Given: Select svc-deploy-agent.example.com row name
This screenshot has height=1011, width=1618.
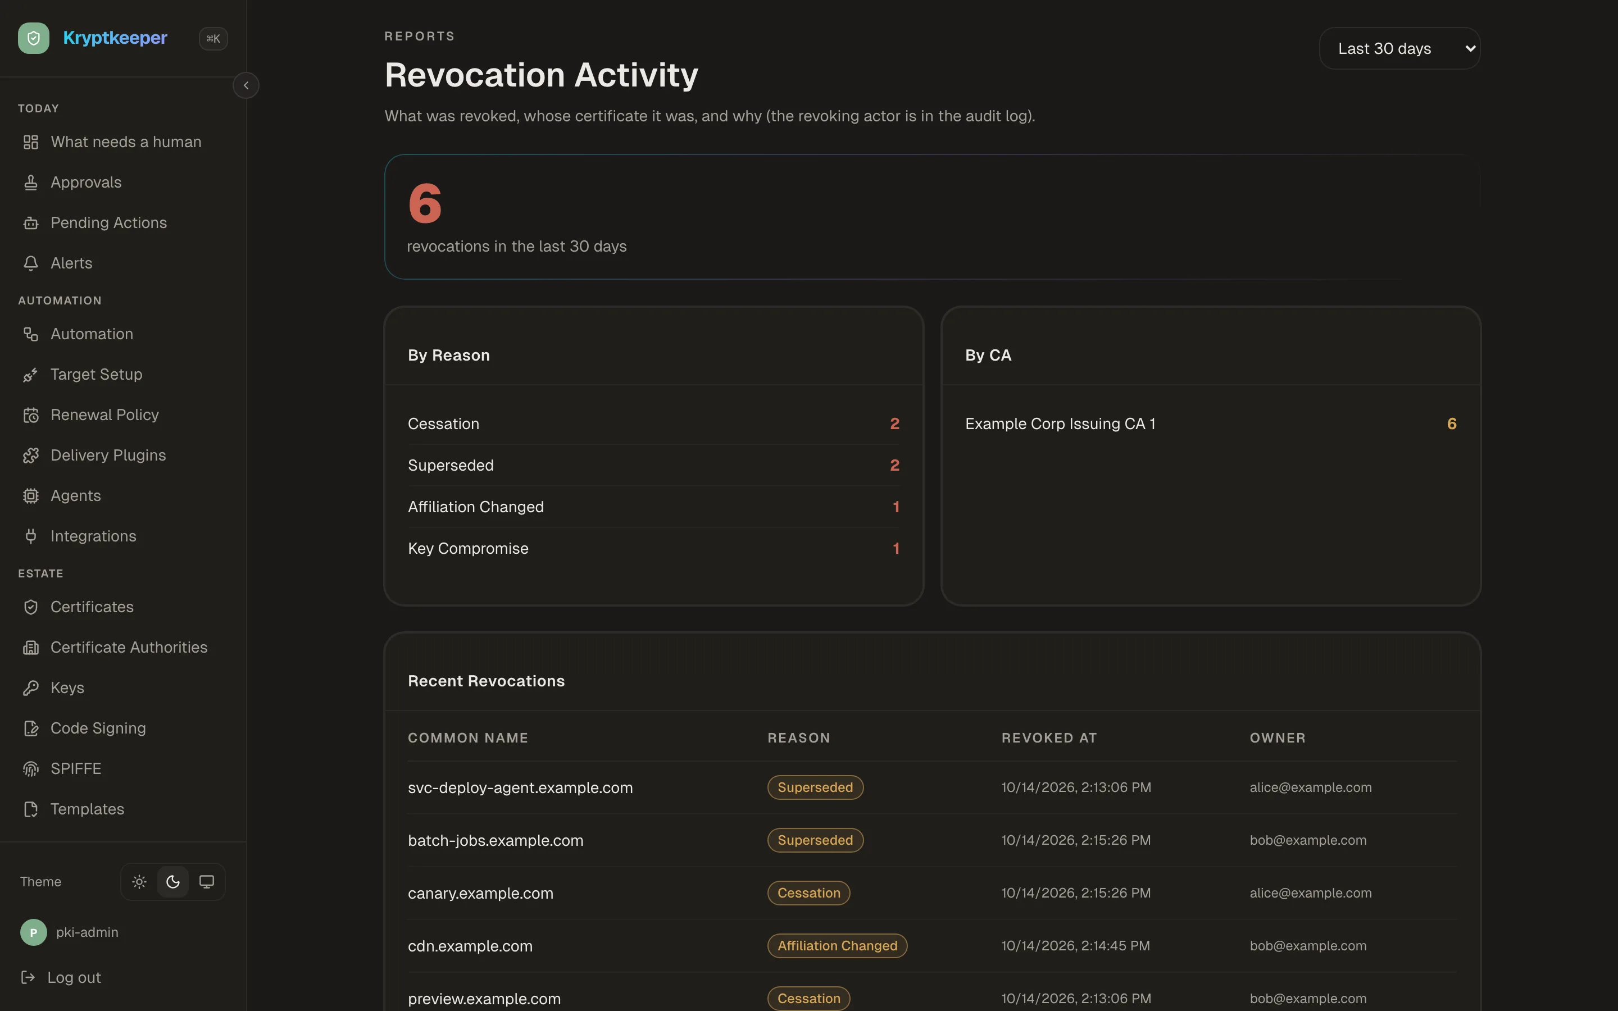Looking at the screenshot, I should point(520,787).
